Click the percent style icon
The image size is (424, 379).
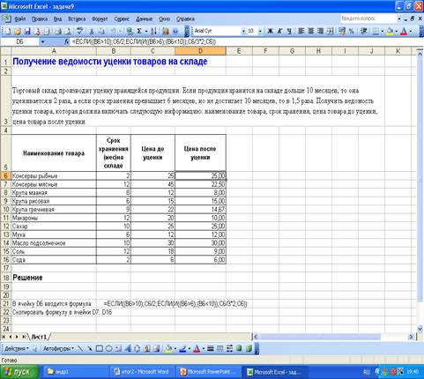pos(352,31)
